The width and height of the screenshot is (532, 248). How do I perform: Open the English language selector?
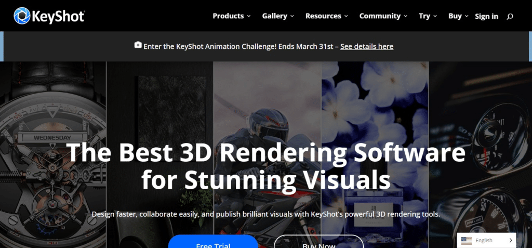tap(486, 241)
